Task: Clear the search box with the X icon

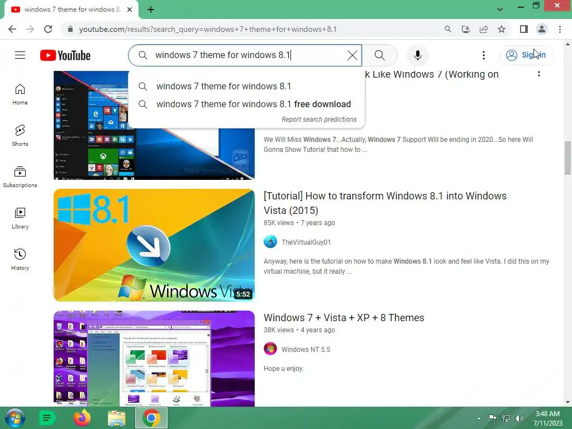Action: coord(352,55)
